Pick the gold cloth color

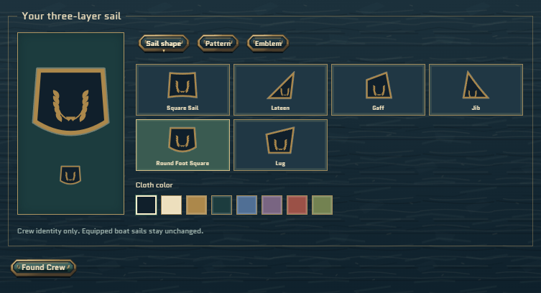point(197,205)
